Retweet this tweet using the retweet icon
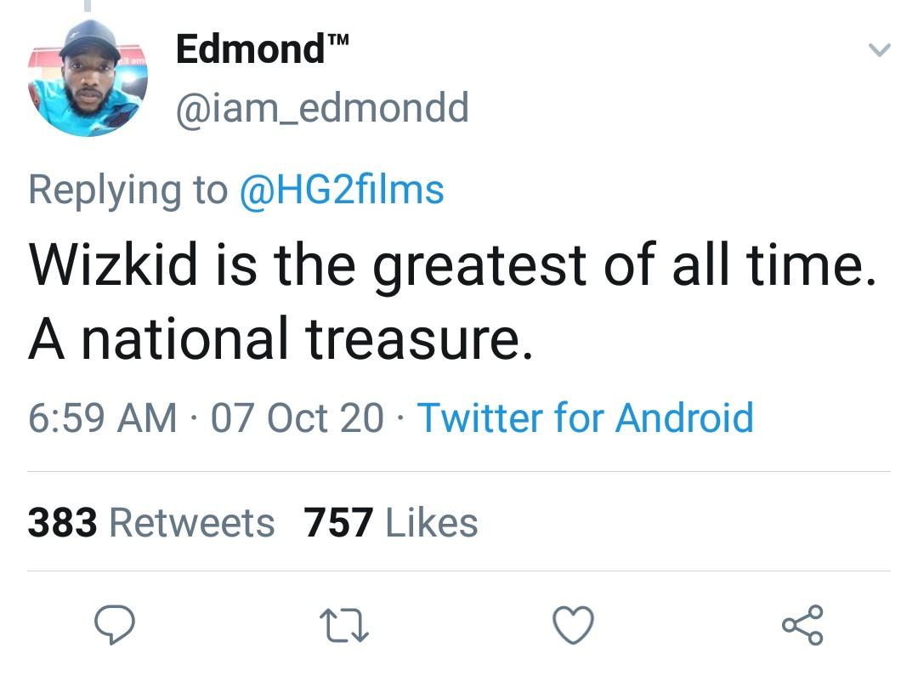The height and width of the screenshot is (676, 918). point(344,627)
